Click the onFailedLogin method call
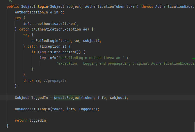Screen dimensions: 195x132 tap(45, 41)
